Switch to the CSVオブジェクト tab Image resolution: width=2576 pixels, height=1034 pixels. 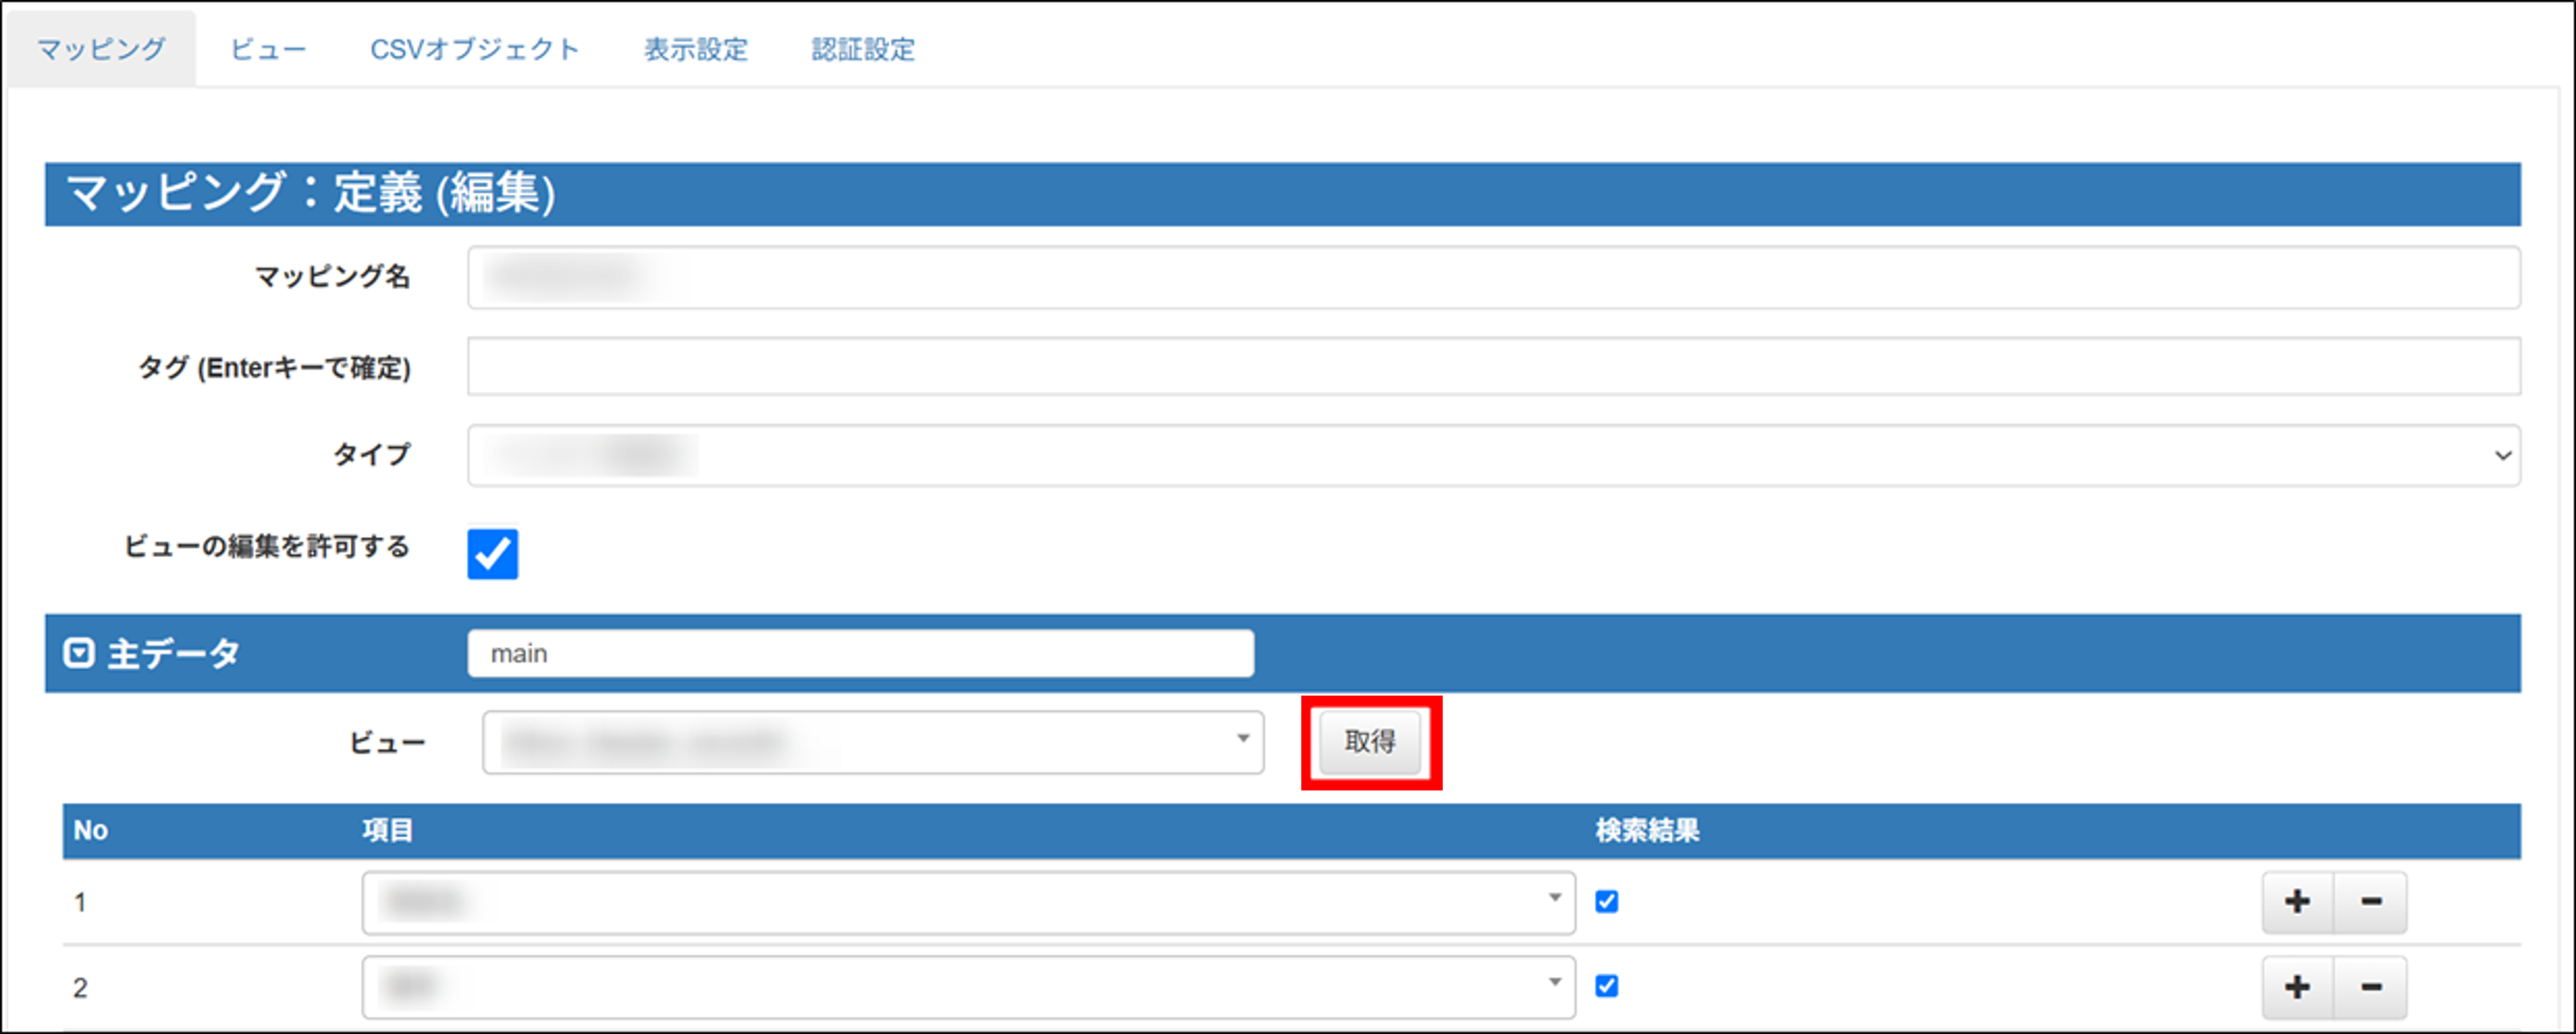tap(474, 49)
